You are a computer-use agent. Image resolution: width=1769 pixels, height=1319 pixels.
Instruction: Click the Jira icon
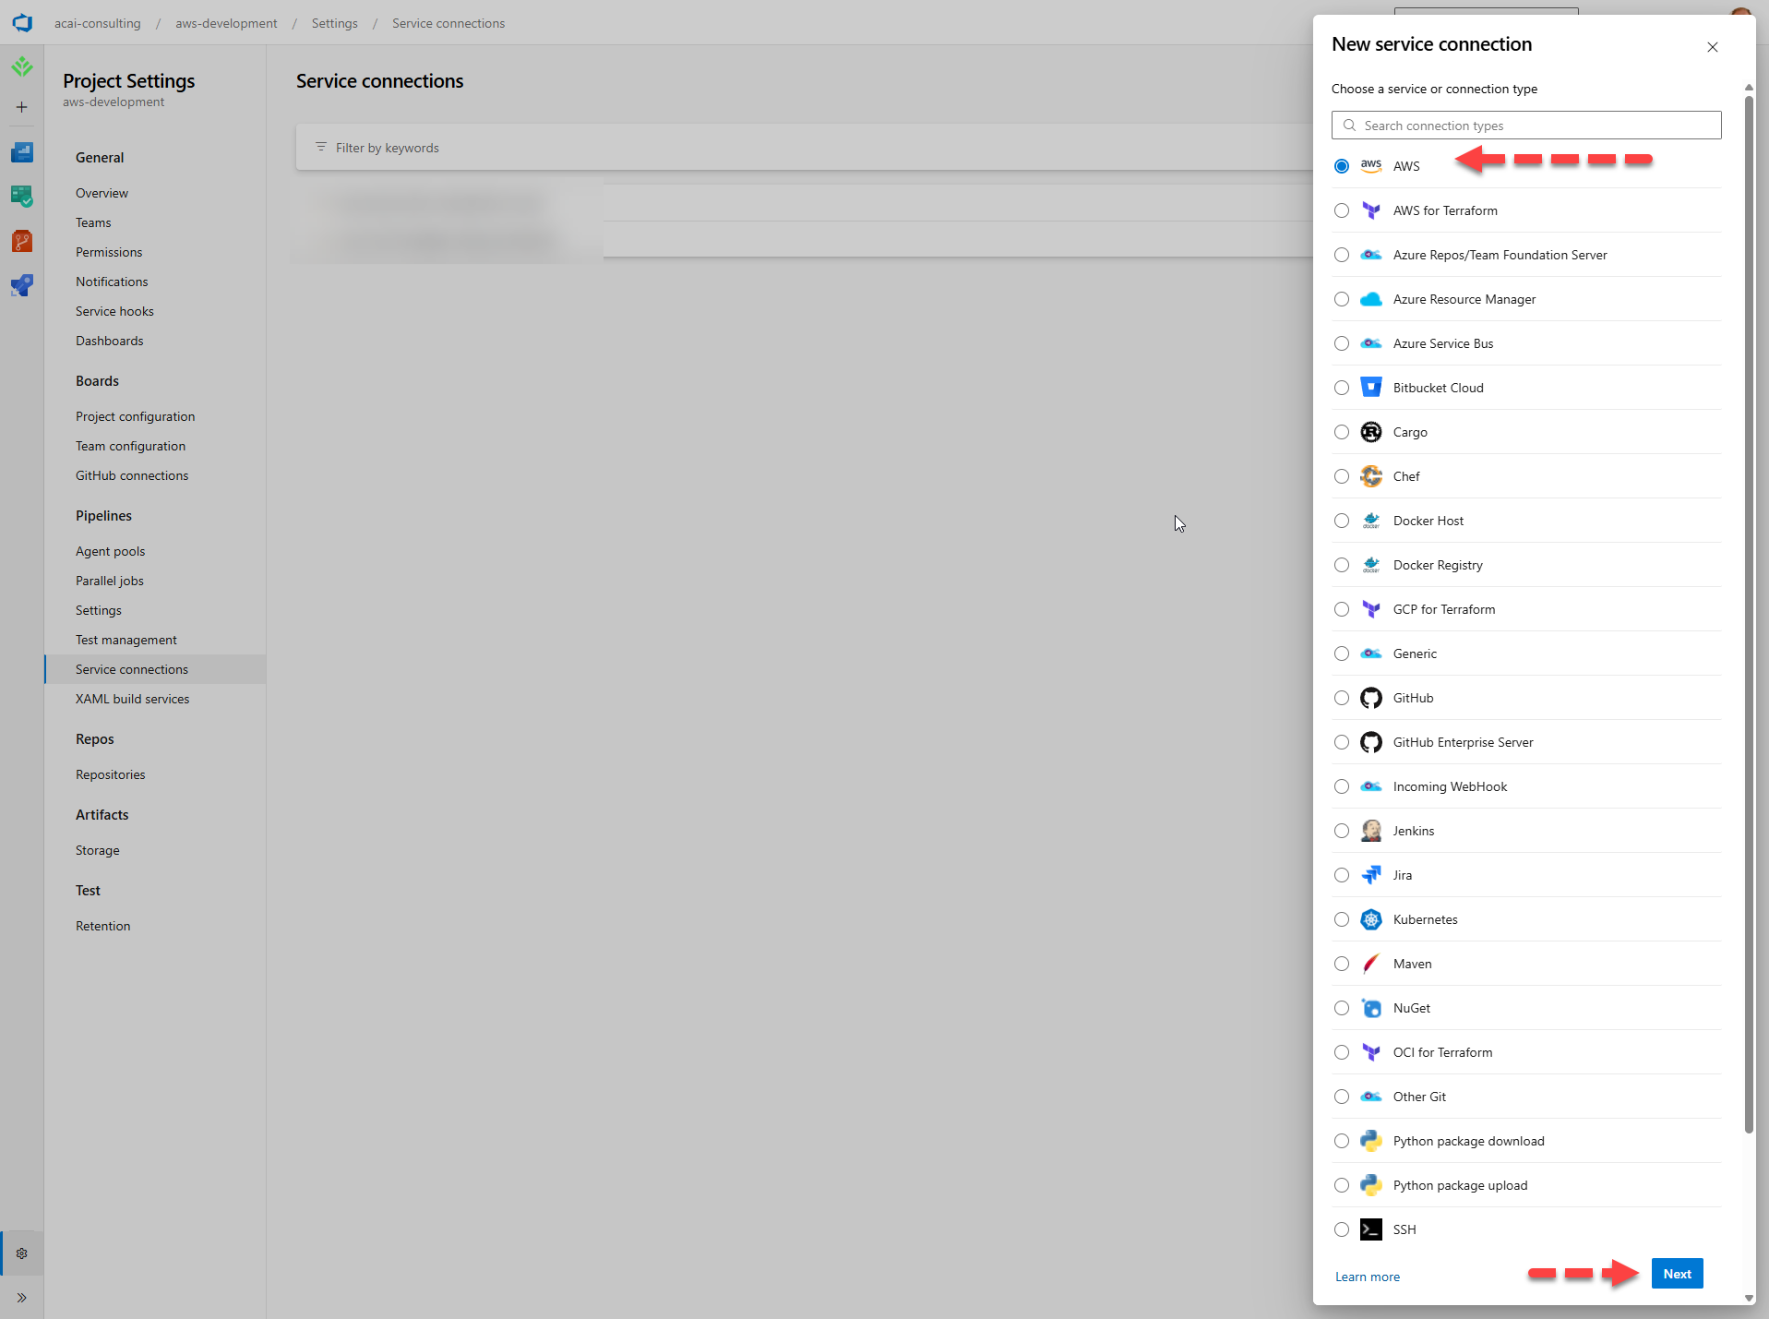(x=1371, y=875)
